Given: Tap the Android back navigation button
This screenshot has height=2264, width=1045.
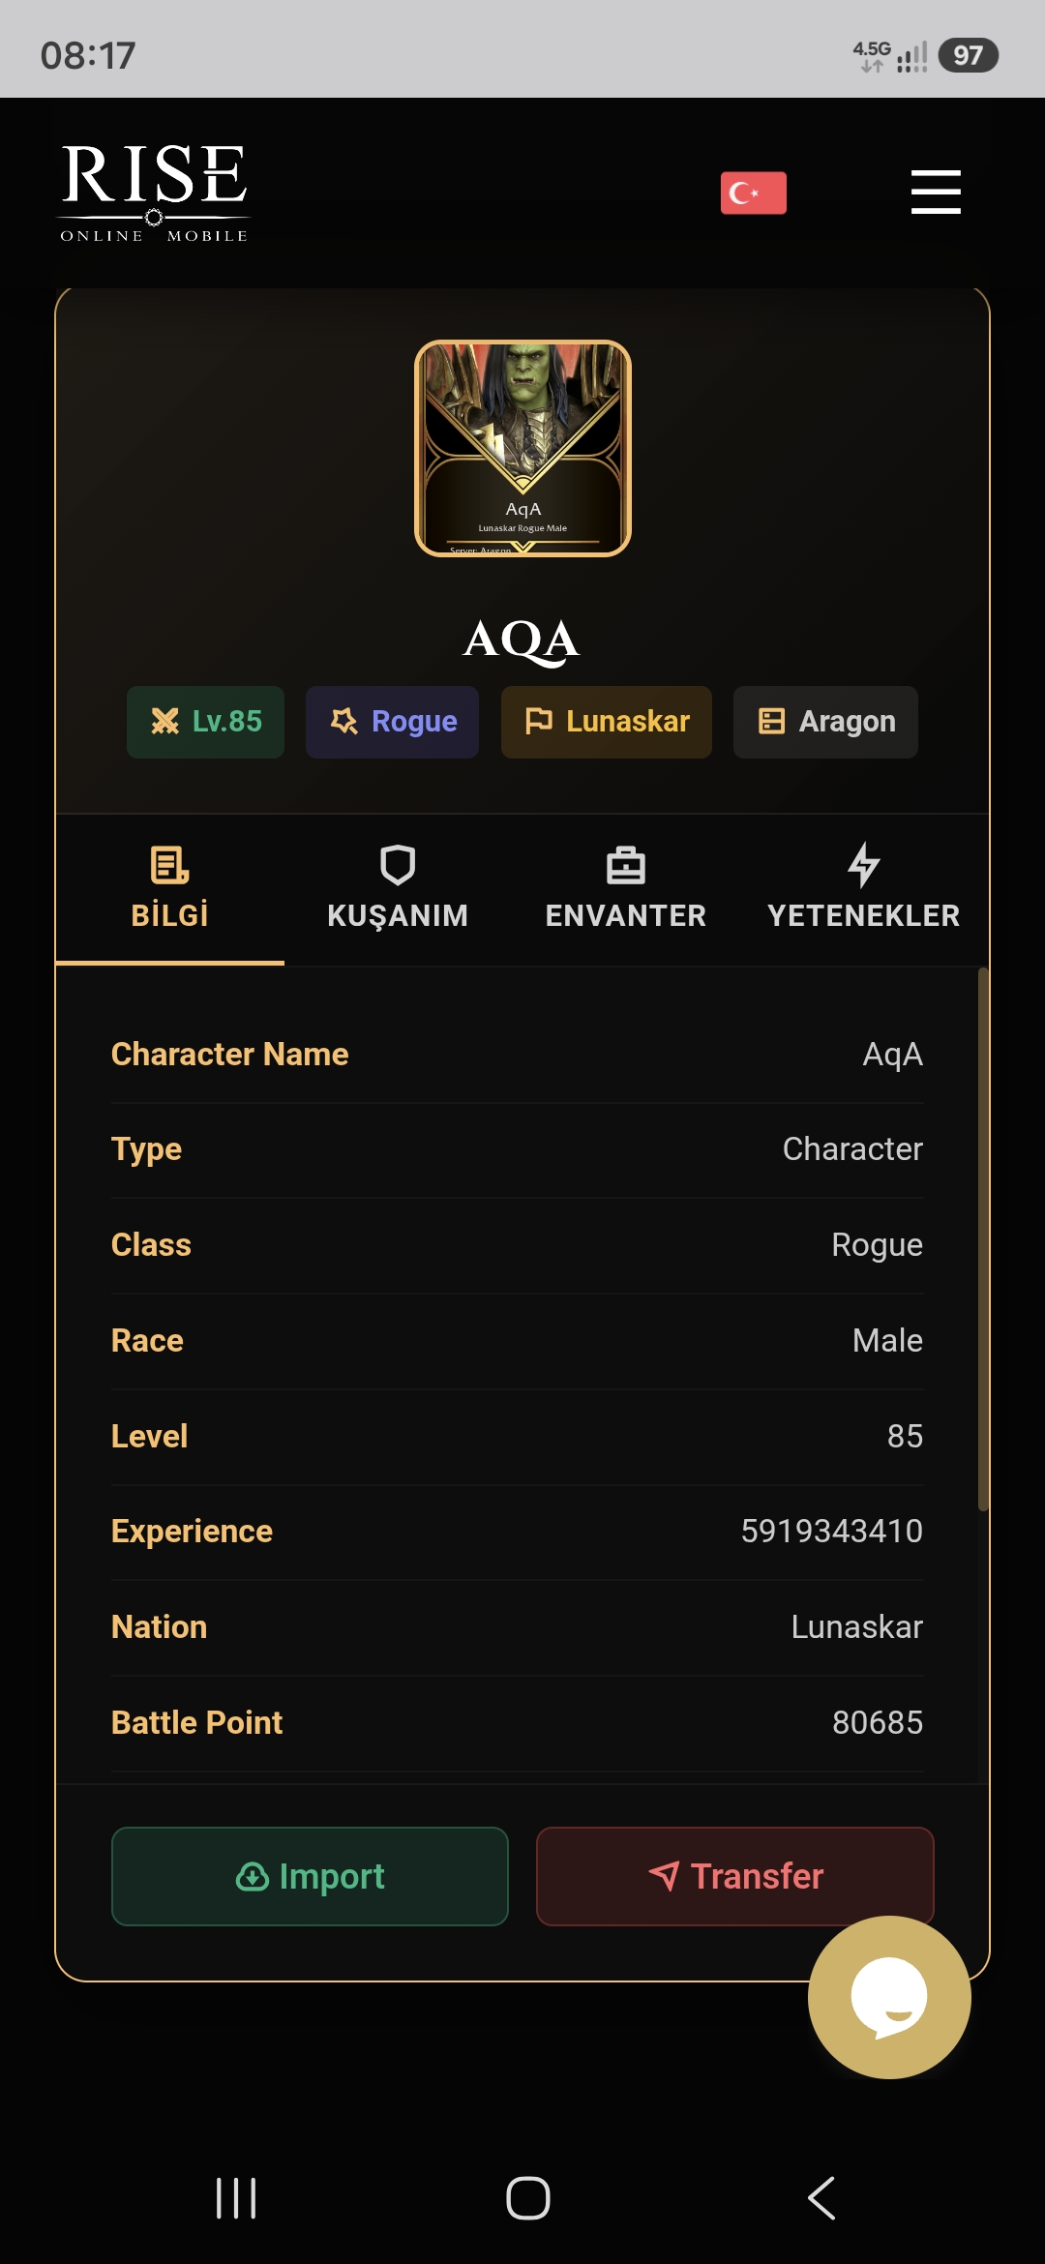Looking at the screenshot, I should [821, 2198].
